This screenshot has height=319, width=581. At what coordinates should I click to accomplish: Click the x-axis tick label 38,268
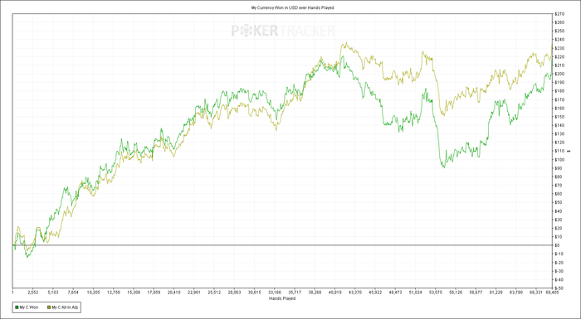[315, 292]
